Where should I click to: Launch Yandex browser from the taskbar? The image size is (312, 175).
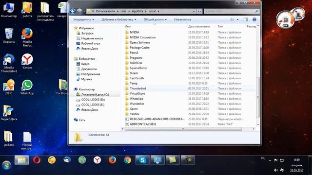click(x=97, y=160)
